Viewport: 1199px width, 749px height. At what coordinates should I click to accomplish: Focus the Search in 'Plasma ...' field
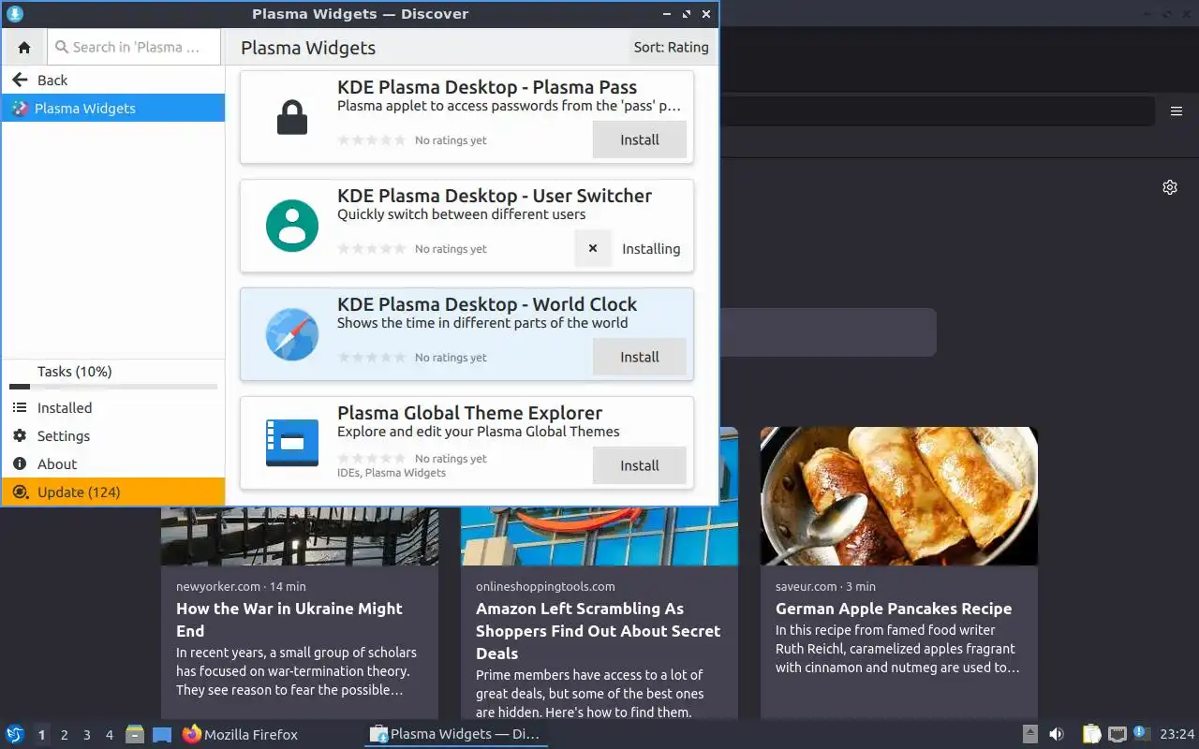click(134, 47)
